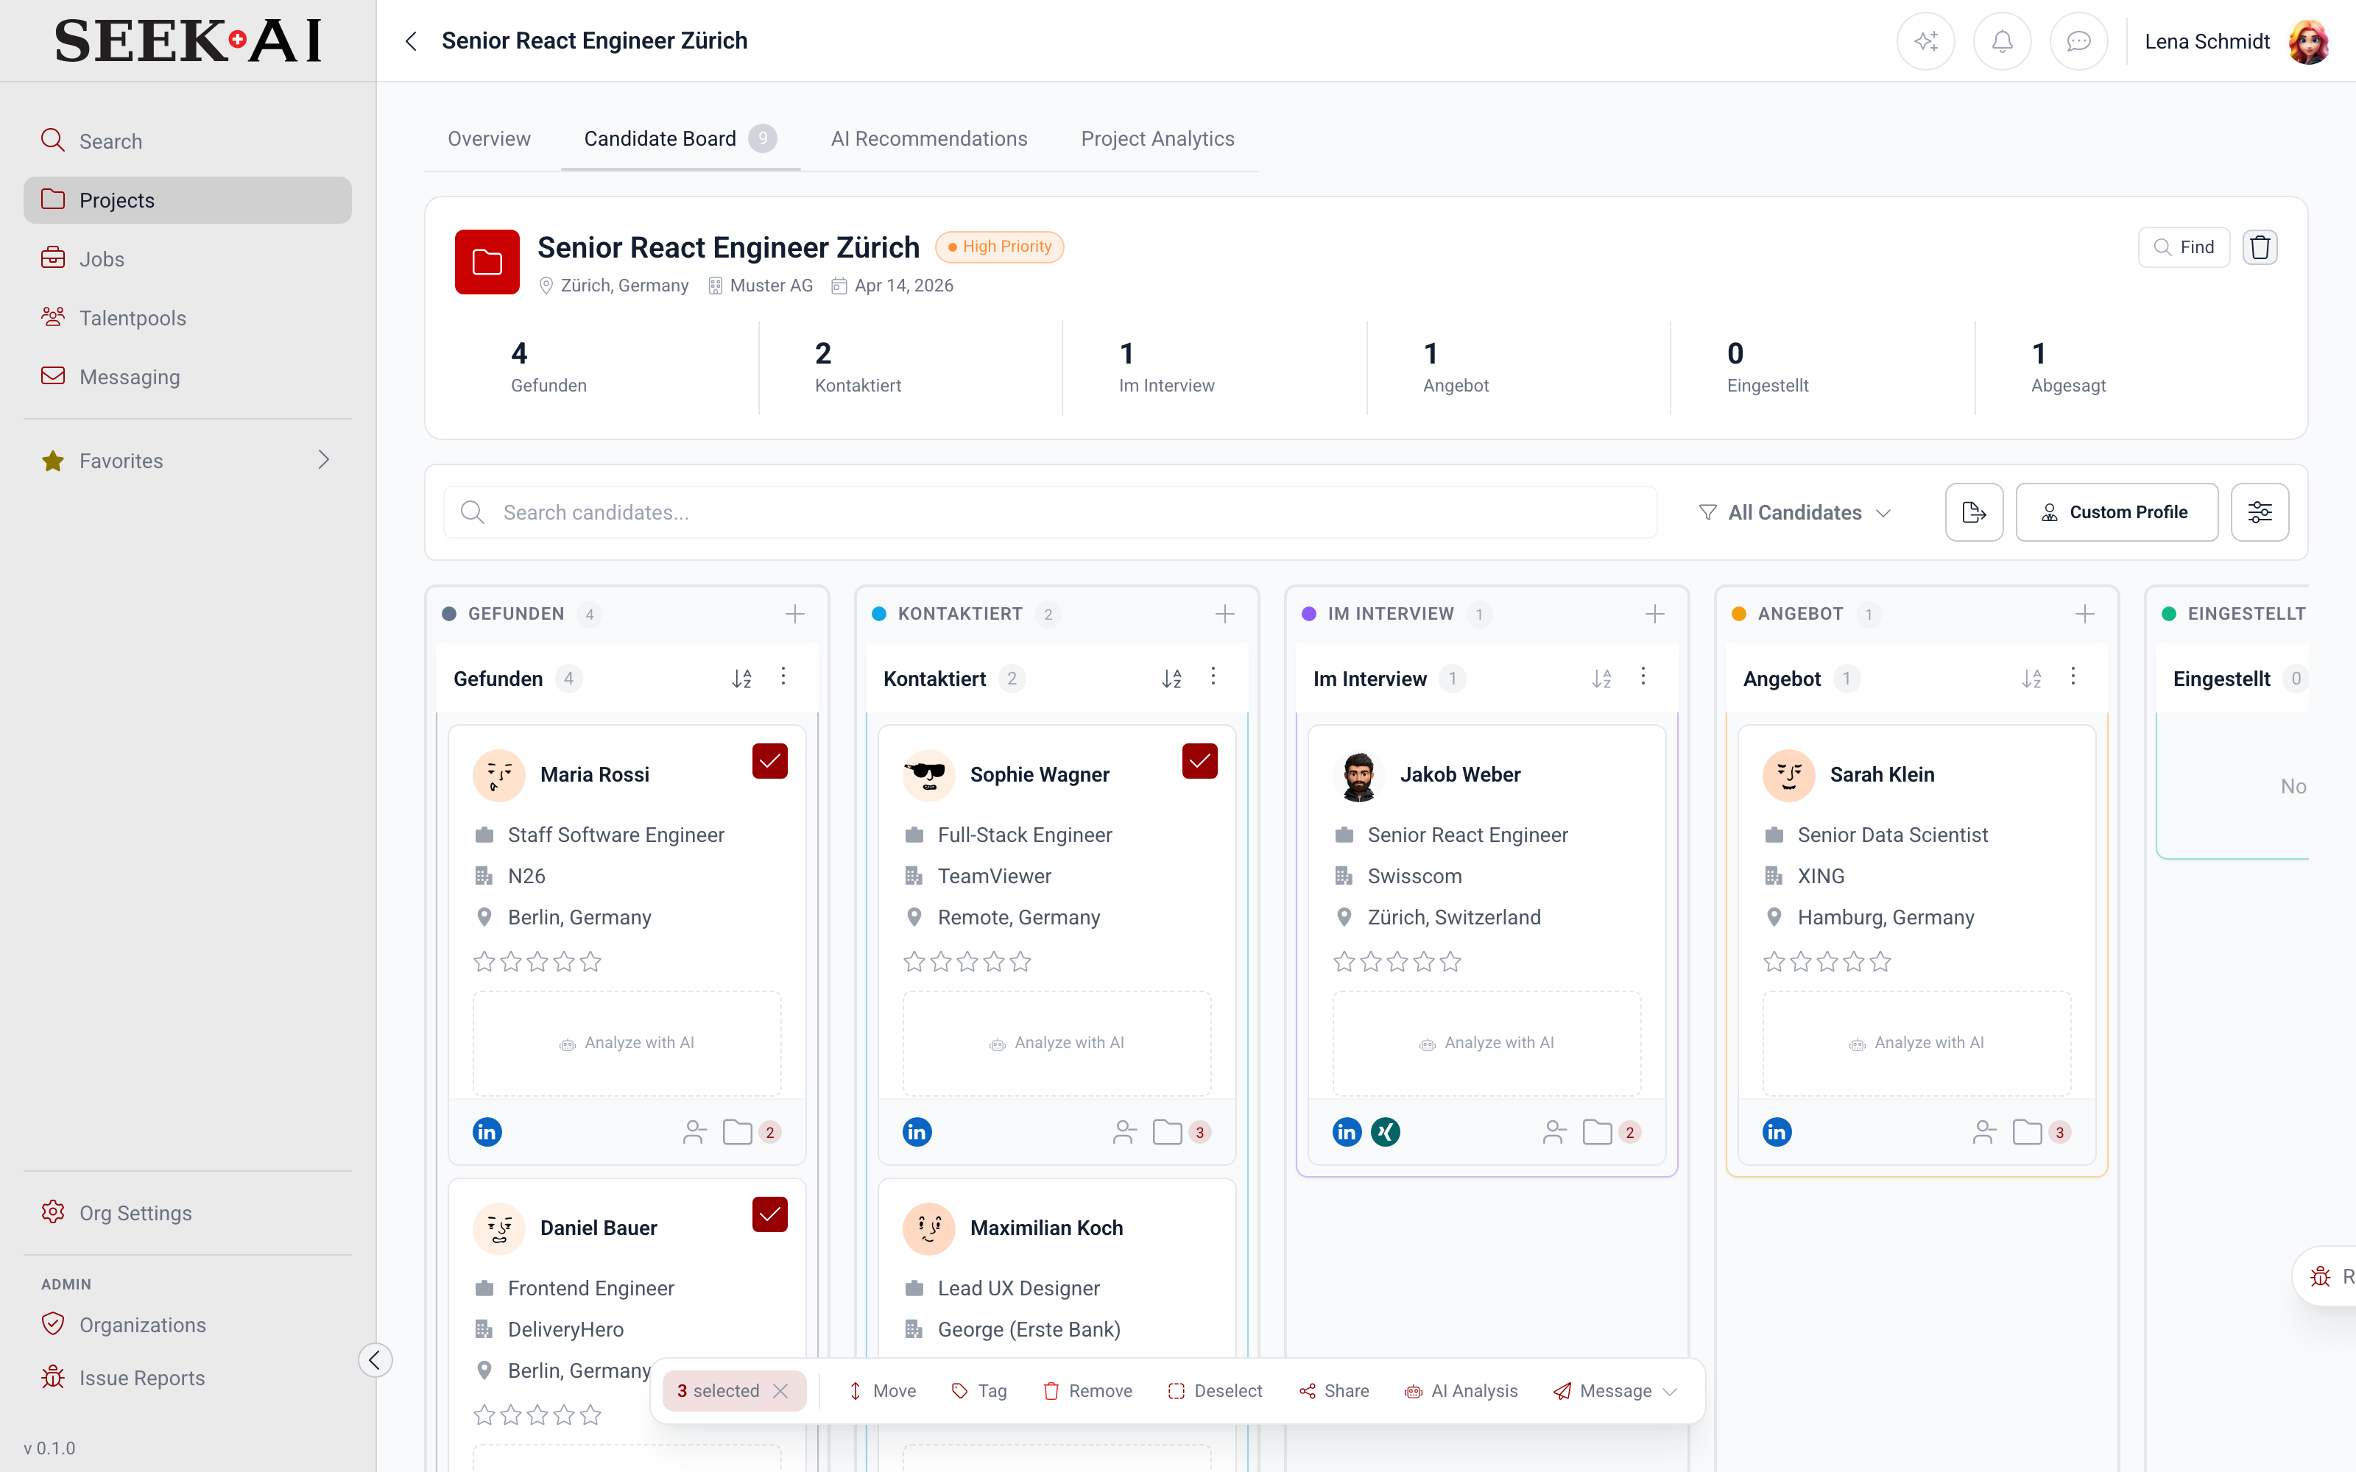Focus the Search candidates field
2356x1472 pixels.
tap(1049, 512)
